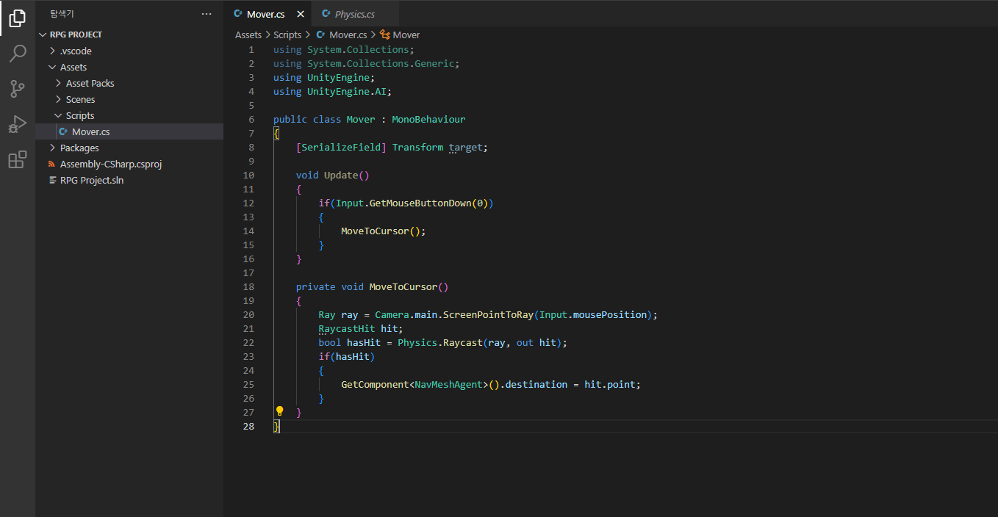Click Scripts in the breadcrumb path
This screenshot has height=517, width=998.
point(287,35)
